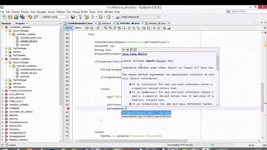
Task: Select the EvaluarExpresiones project
Action: tap(18, 122)
